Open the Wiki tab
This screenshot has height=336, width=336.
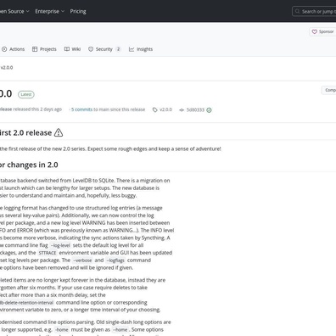point(72,49)
